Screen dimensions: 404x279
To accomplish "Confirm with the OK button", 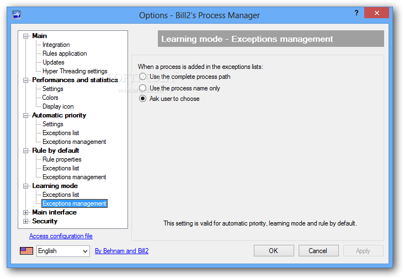I will (274, 251).
